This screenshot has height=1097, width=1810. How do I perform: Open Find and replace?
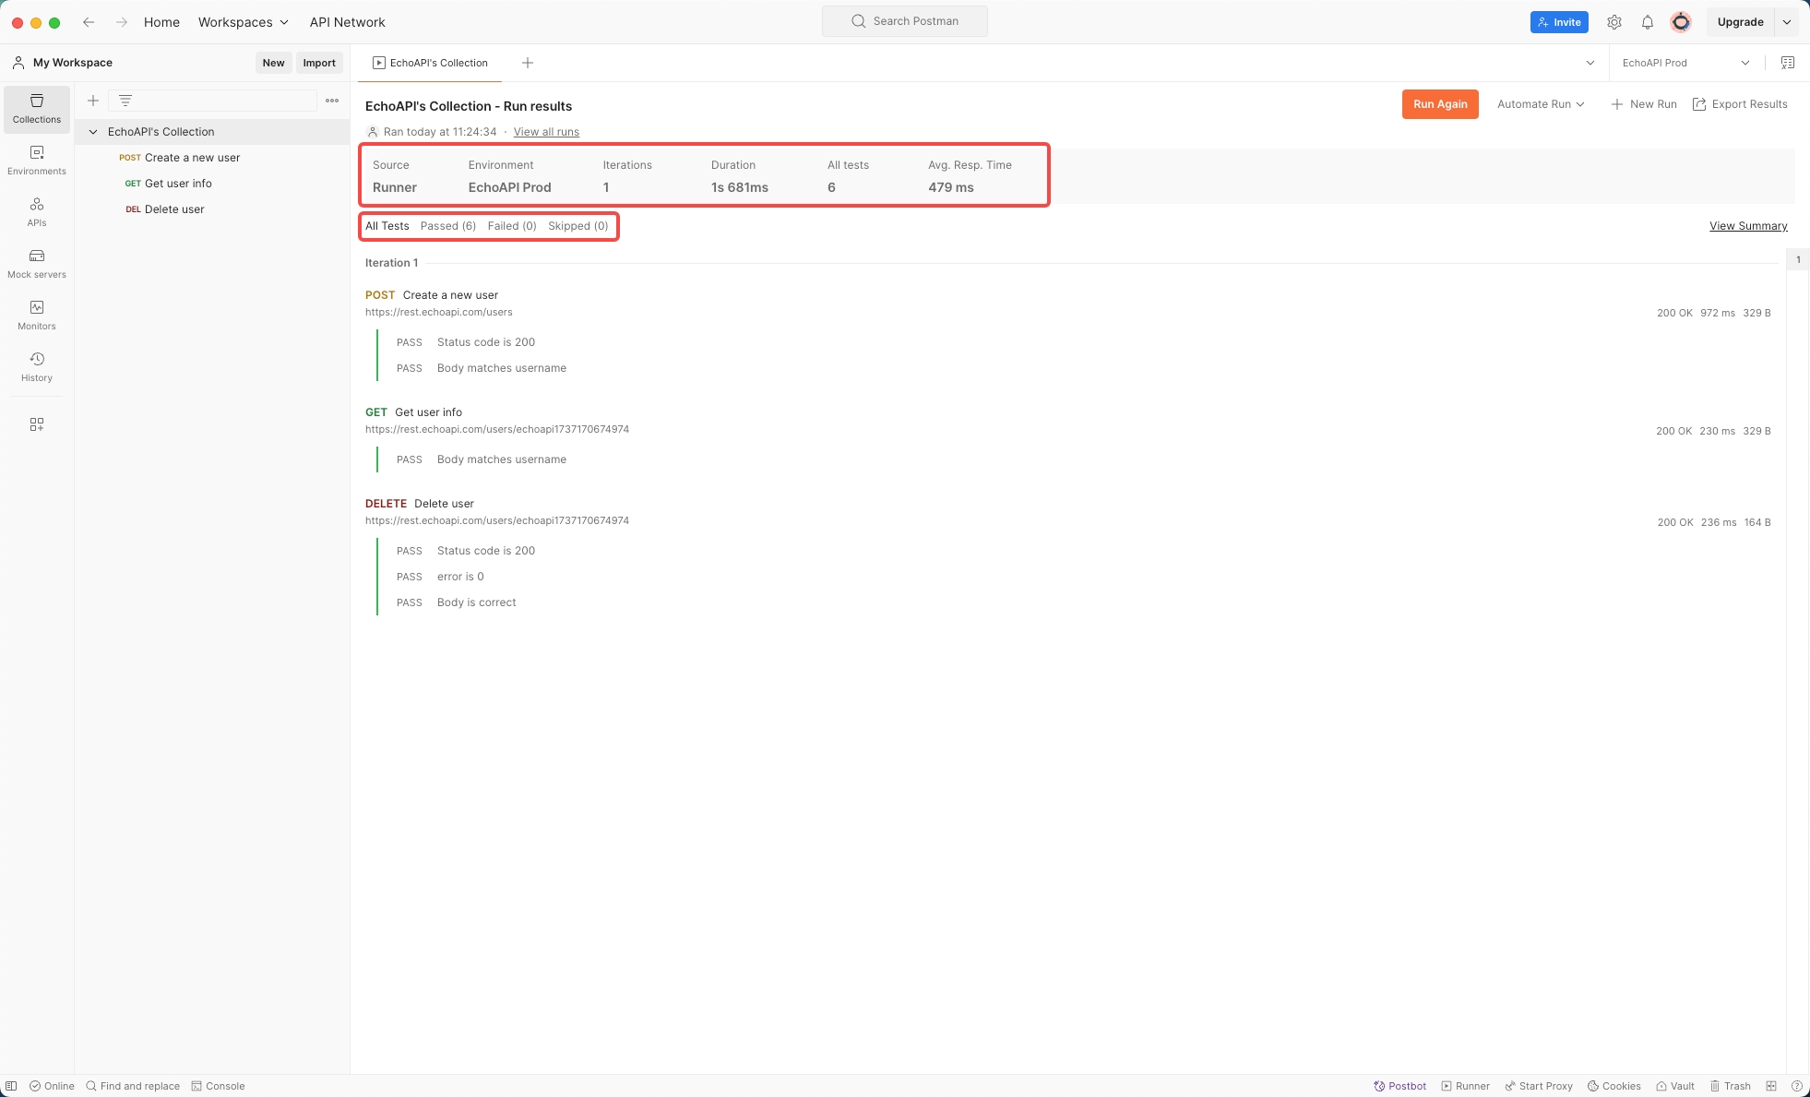coord(133,1086)
